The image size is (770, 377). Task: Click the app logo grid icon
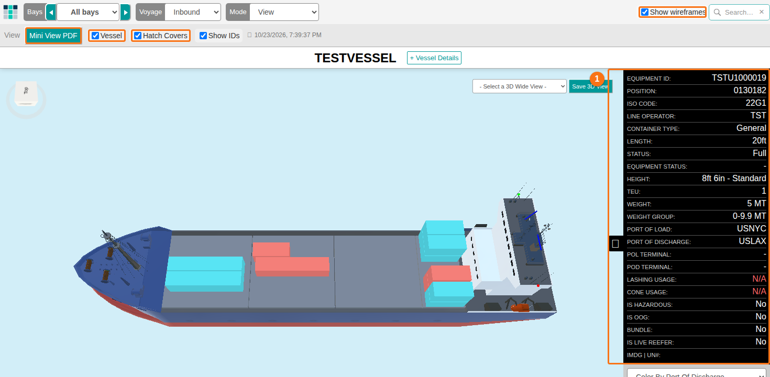tap(10, 12)
